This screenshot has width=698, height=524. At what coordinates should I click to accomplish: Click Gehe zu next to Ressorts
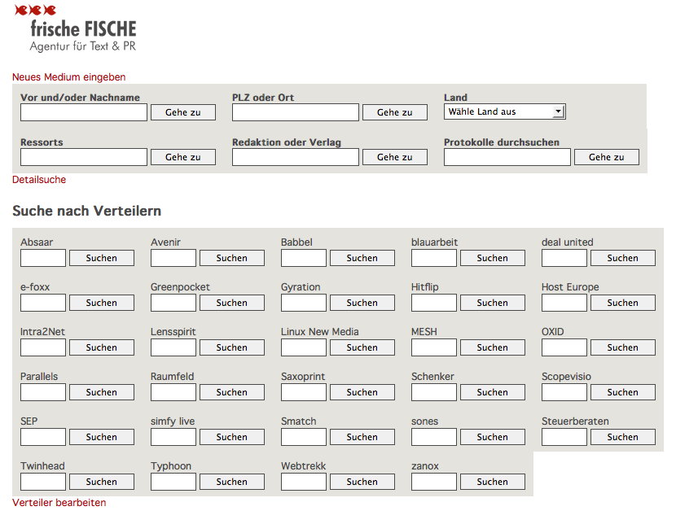click(x=183, y=157)
